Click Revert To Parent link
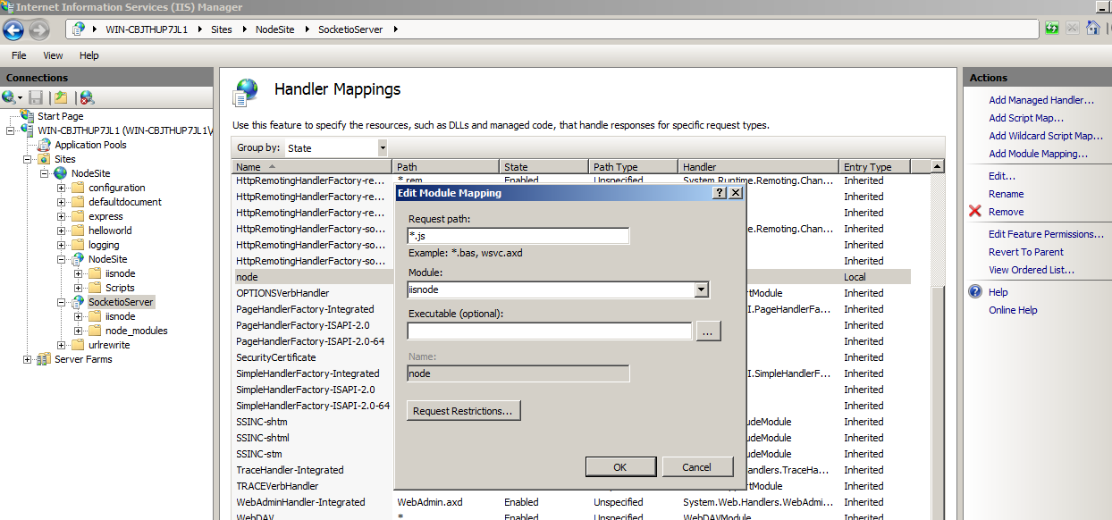 pyautogui.click(x=1026, y=252)
